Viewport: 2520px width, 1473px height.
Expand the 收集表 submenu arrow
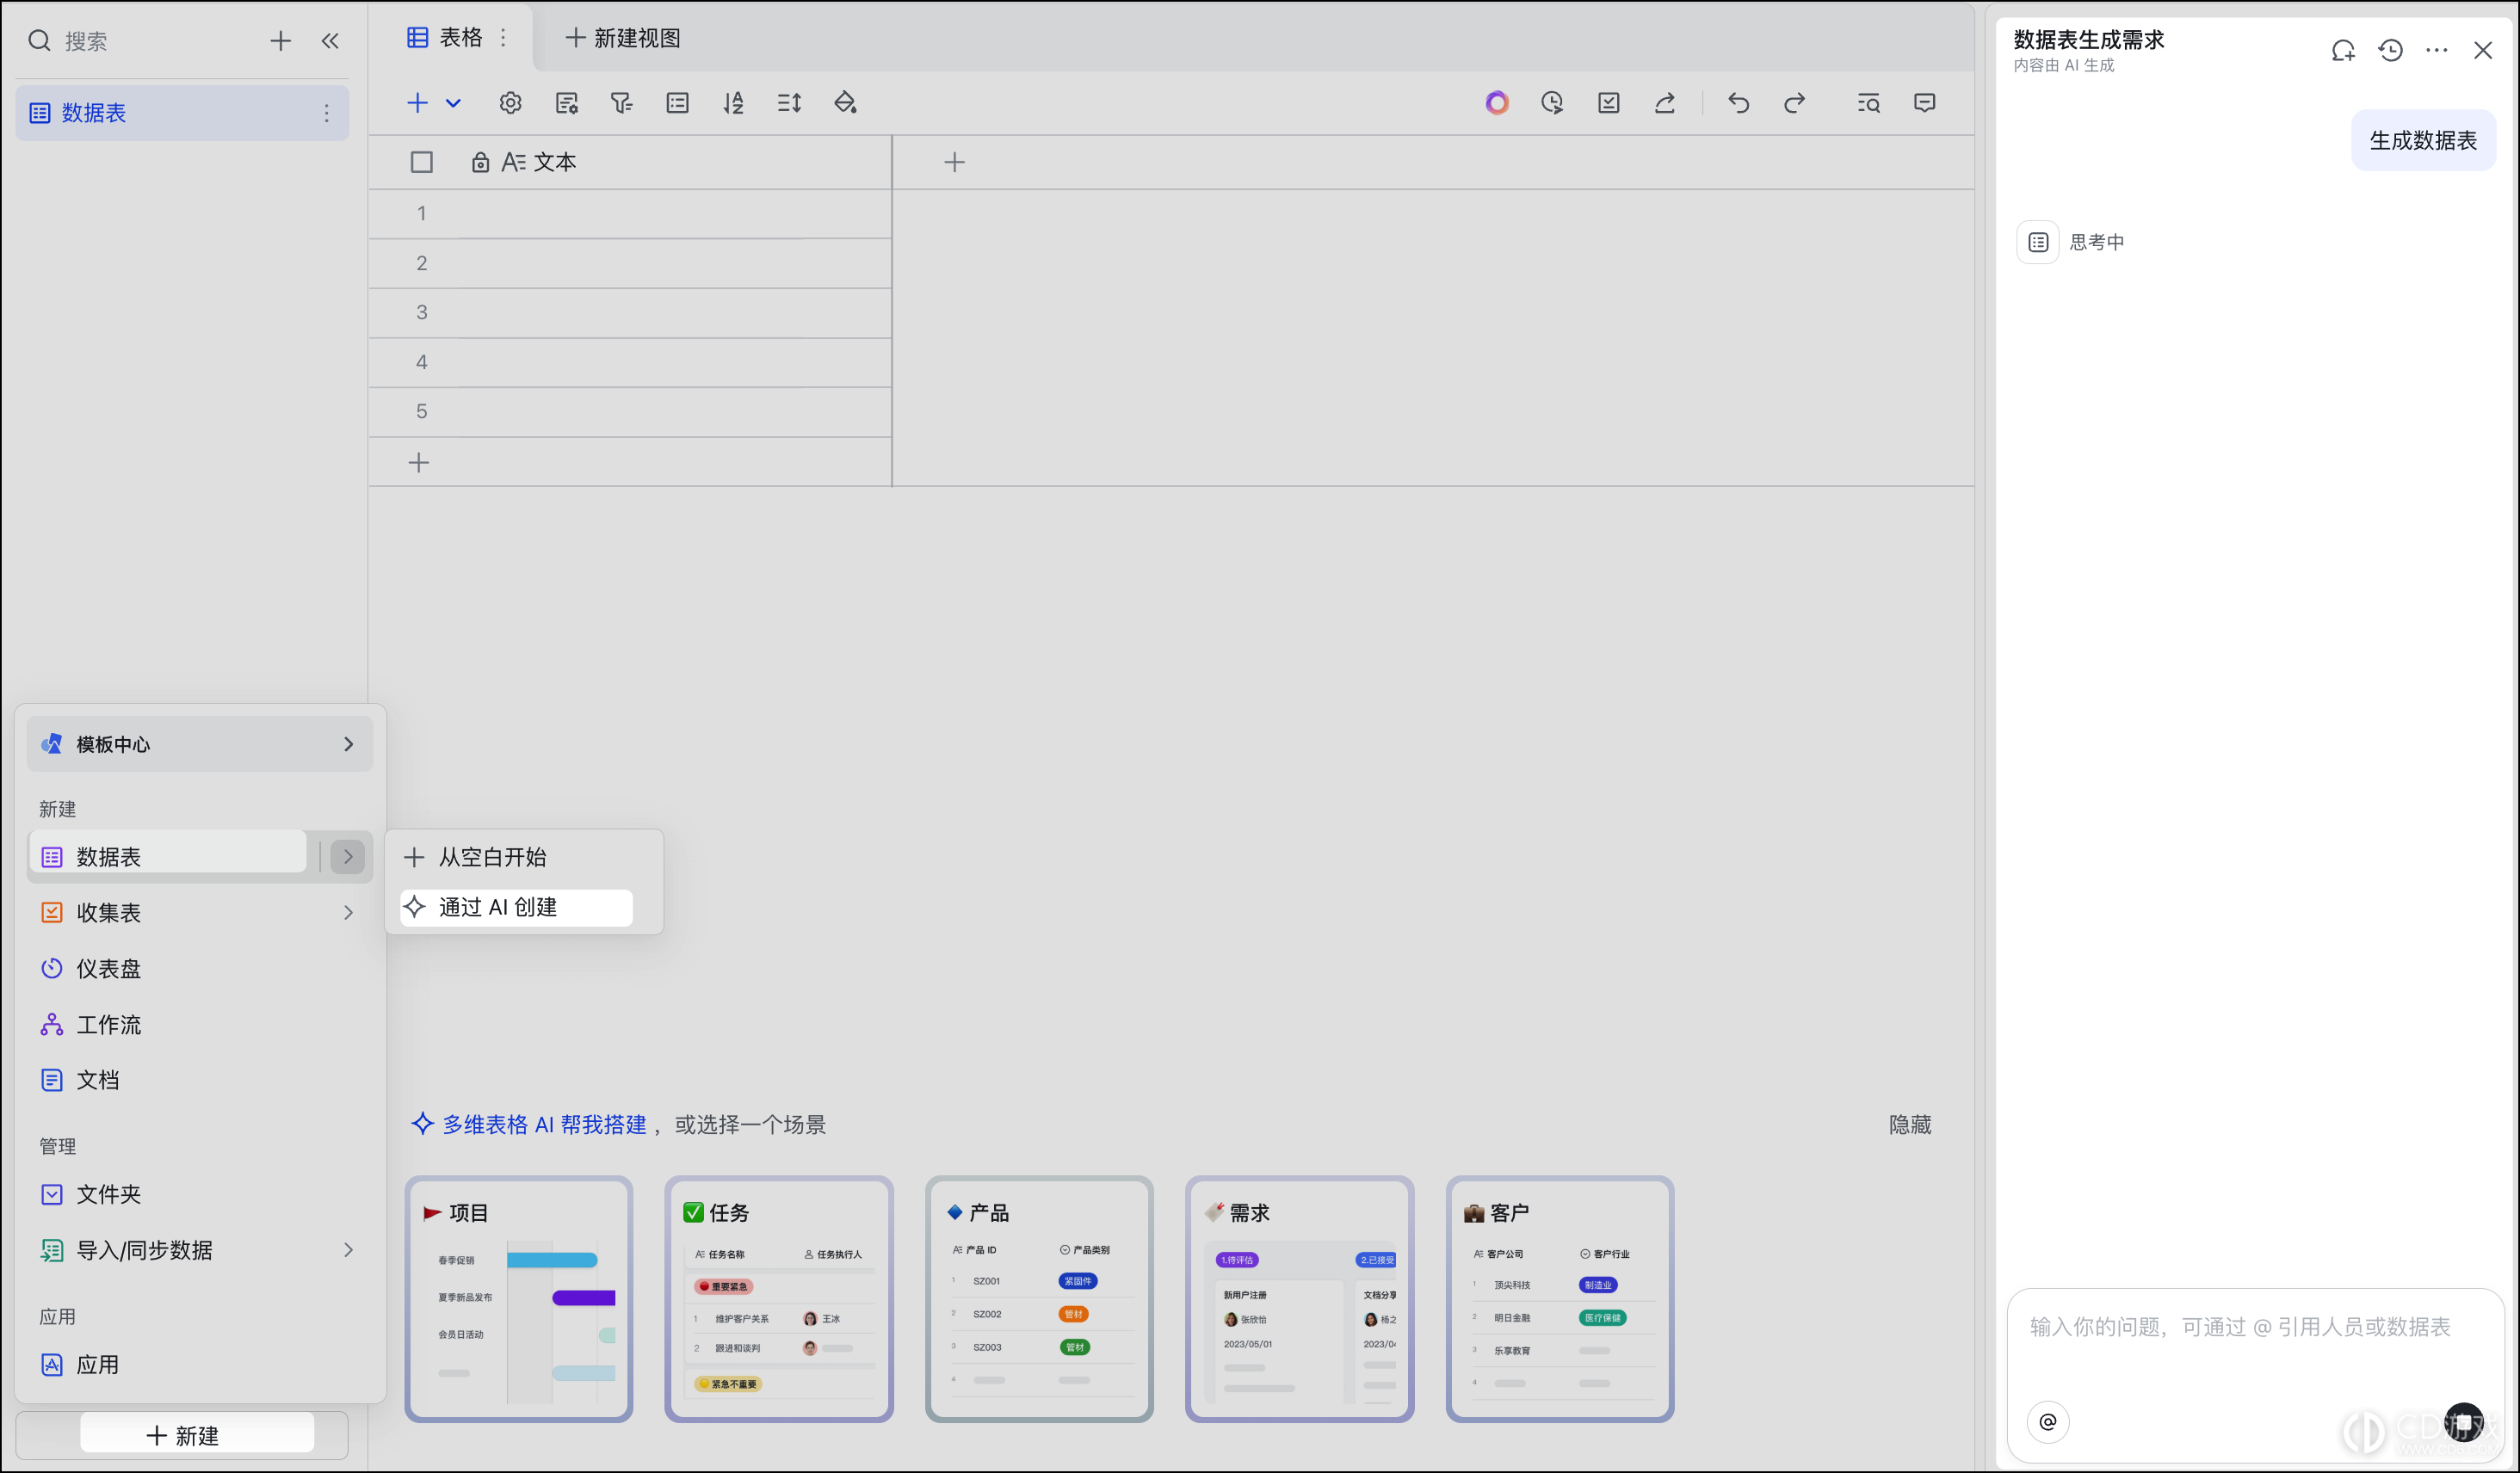pos(348,912)
